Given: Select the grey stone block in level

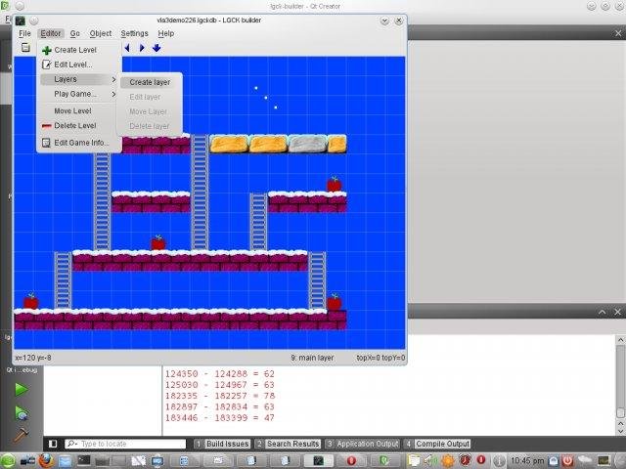Looking at the screenshot, I should click(307, 144).
